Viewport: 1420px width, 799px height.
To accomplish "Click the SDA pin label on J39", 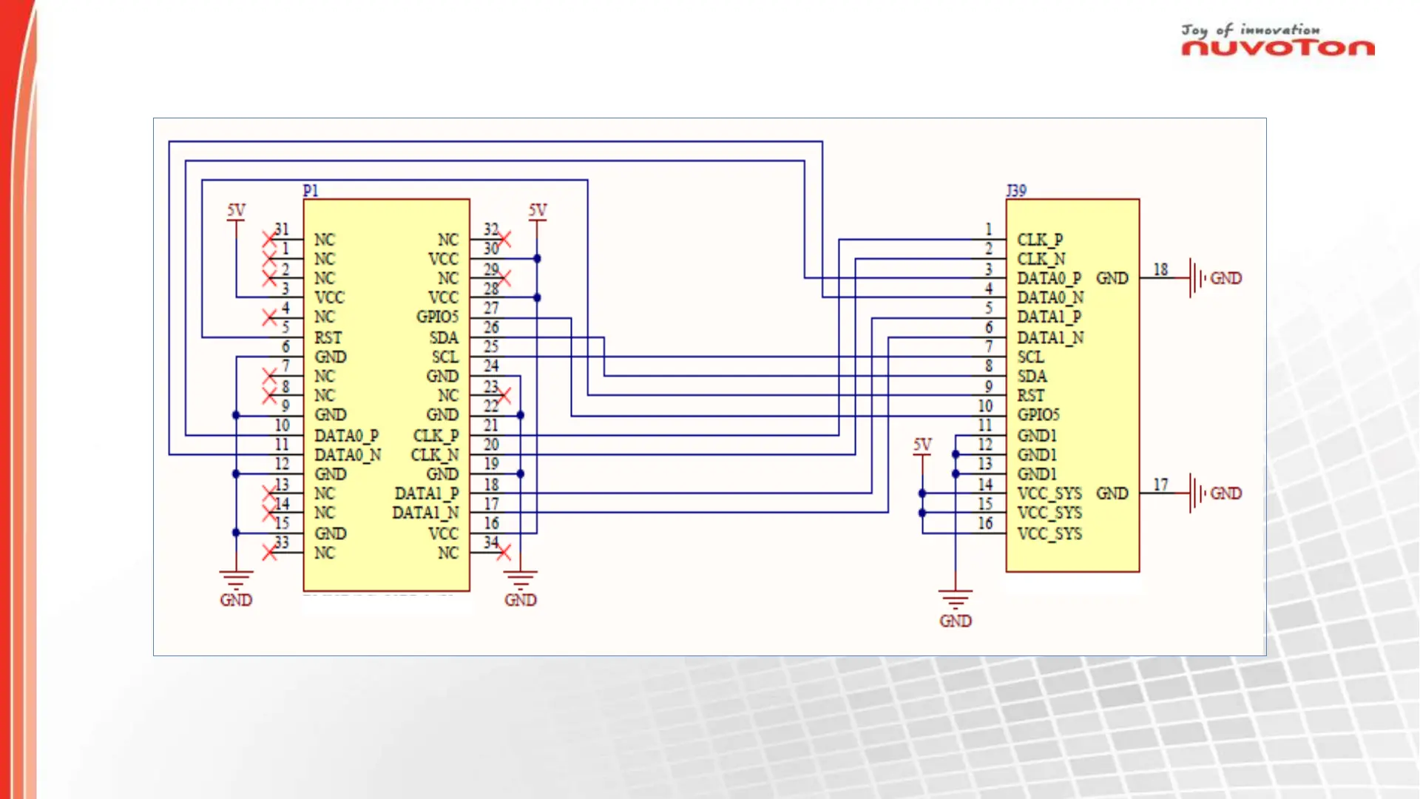I will pos(1032,376).
